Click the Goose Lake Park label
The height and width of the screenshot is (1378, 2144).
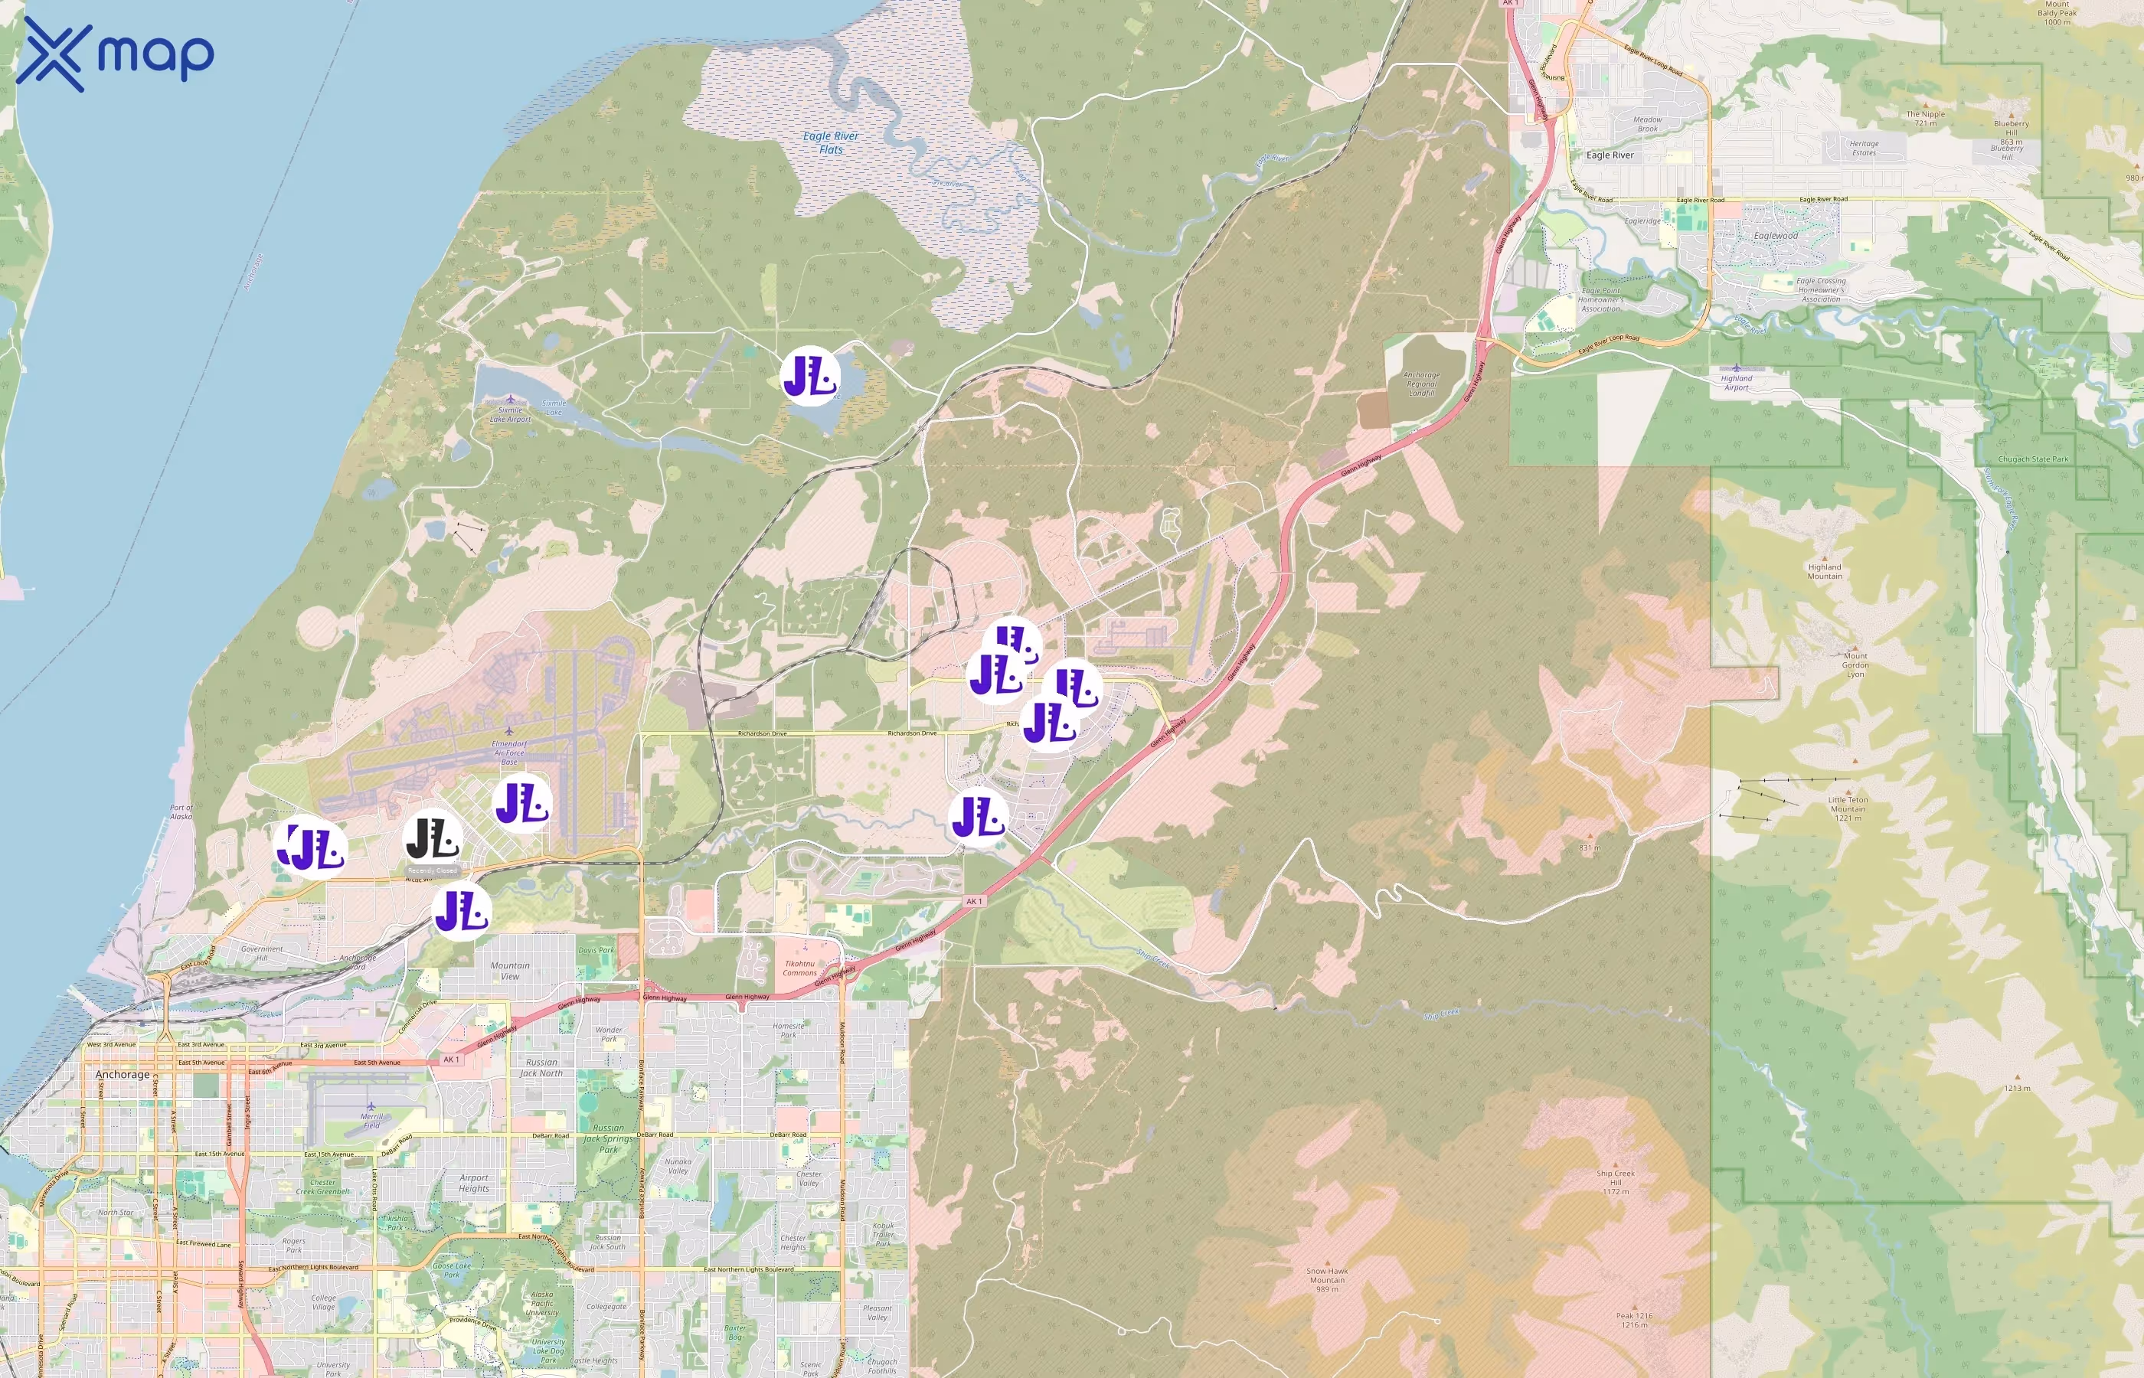pyautogui.click(x=452, y=1270)
